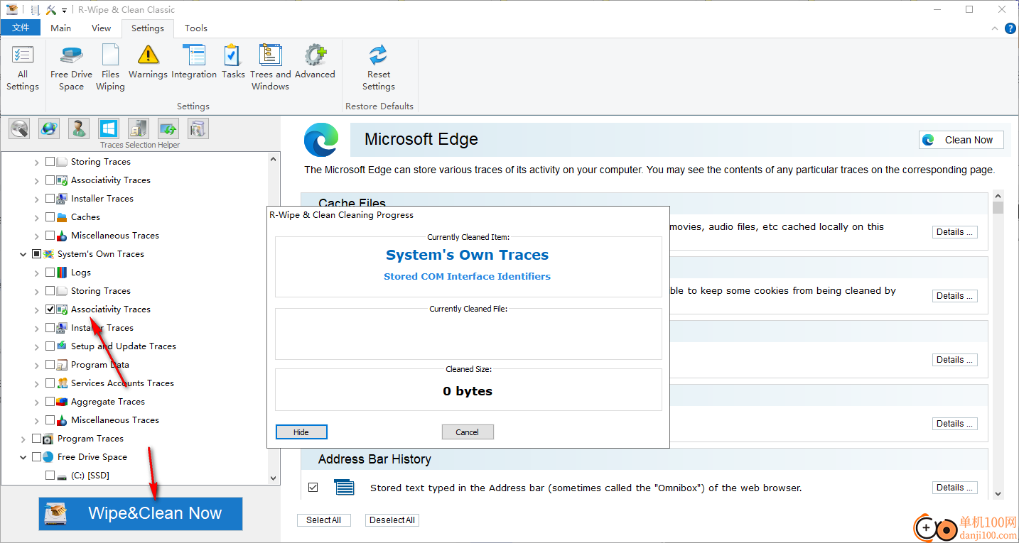Screen dimensions: 1019x543
Task: Click the right panel scrollbar down arrow
Action: click(998, 494)
